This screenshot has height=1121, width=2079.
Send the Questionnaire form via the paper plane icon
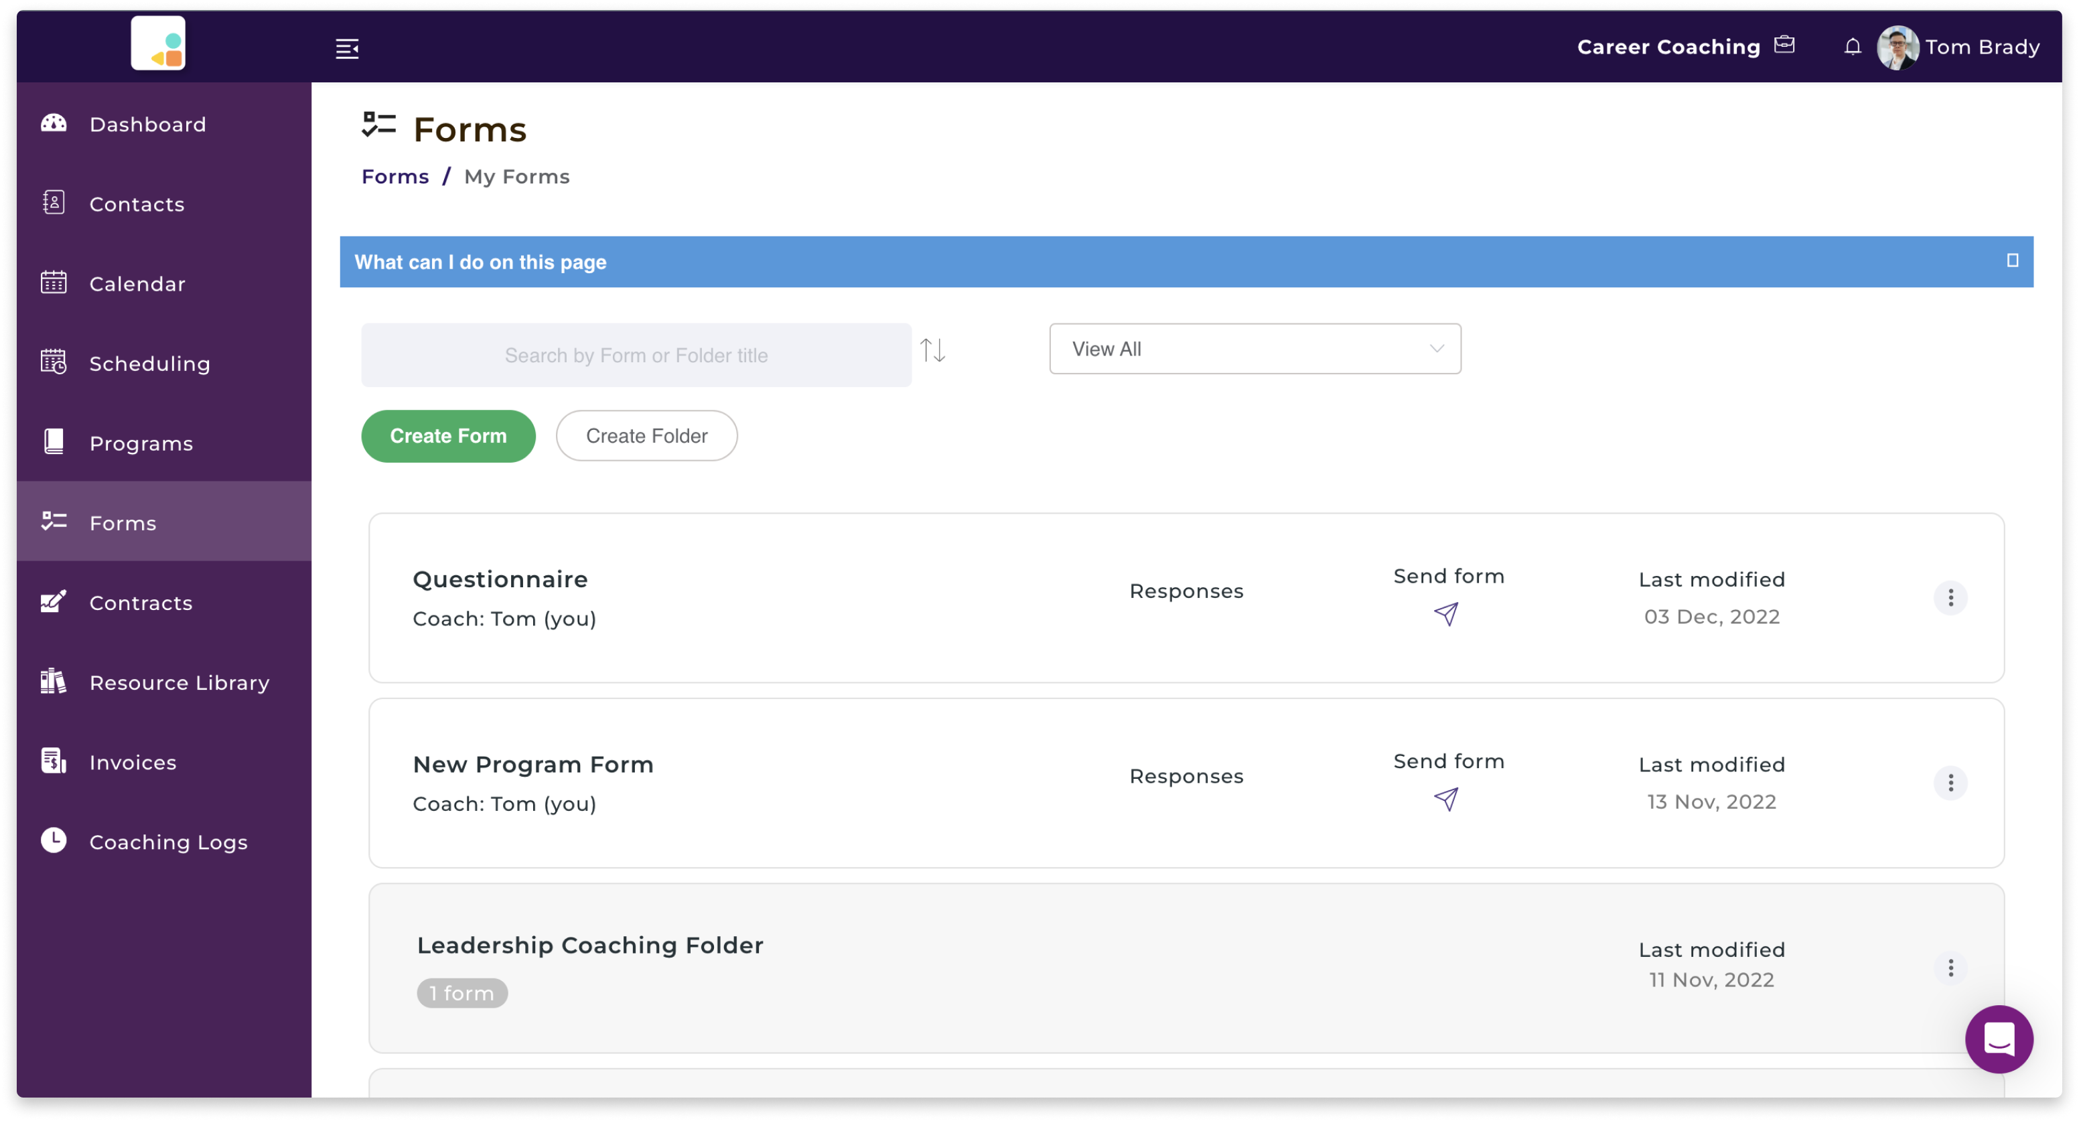point(1445,614)
